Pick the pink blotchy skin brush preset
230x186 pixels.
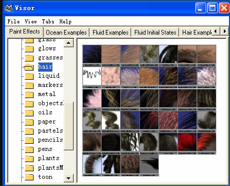tap(111, 76)
